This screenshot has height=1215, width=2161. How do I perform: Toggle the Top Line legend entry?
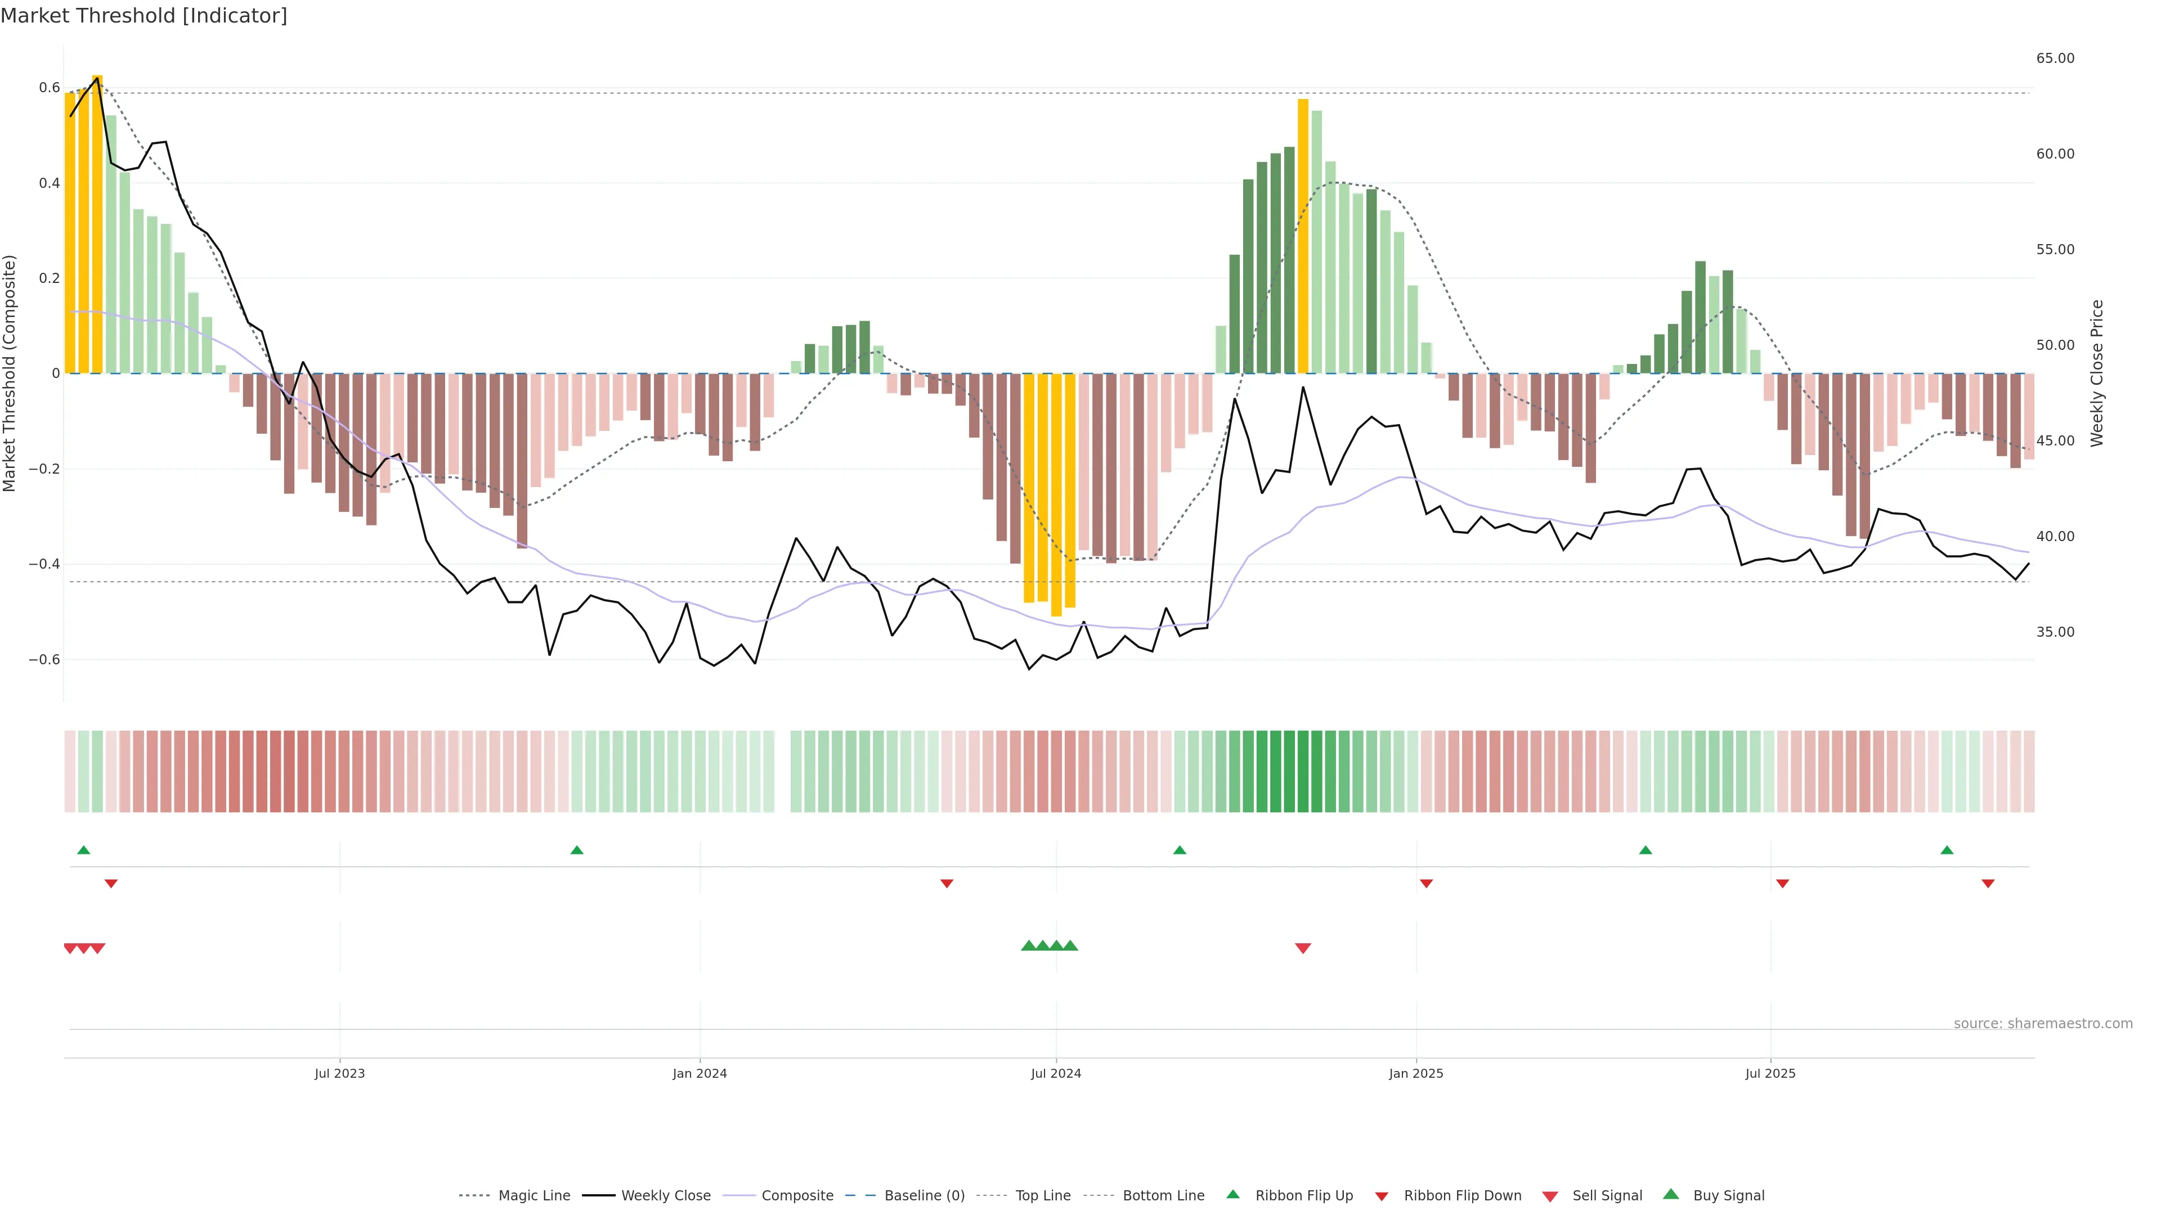(x=1043, y=1196)
